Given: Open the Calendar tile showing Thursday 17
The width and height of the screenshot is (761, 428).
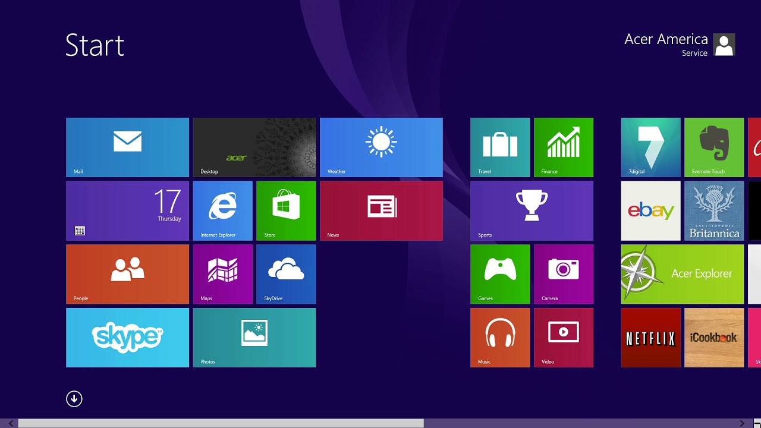Looking at the screenshot, I should (x=127, y=211).
